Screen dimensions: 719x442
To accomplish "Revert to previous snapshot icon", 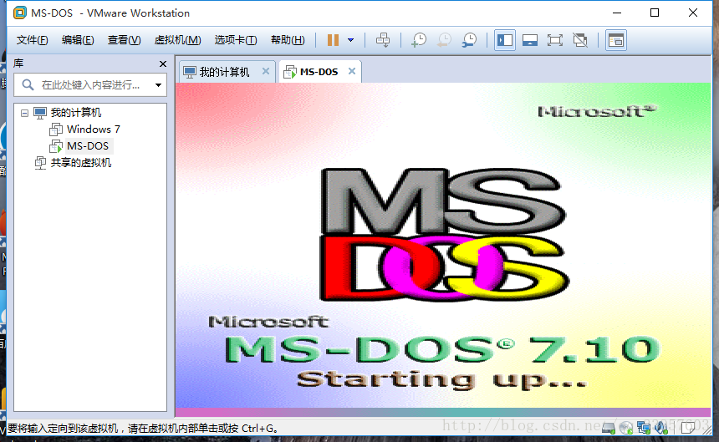I will pyautogui.click(x=444, y=40).
